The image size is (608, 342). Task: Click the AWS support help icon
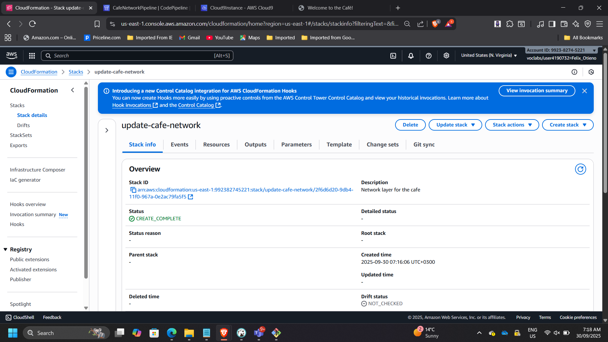(429, 56)
